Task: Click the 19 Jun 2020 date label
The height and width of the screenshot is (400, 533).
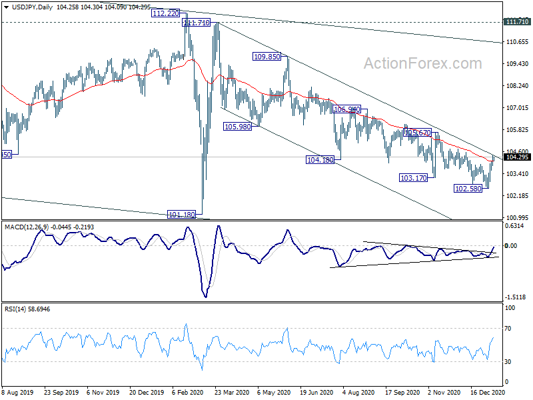Action: coord(316,393)
